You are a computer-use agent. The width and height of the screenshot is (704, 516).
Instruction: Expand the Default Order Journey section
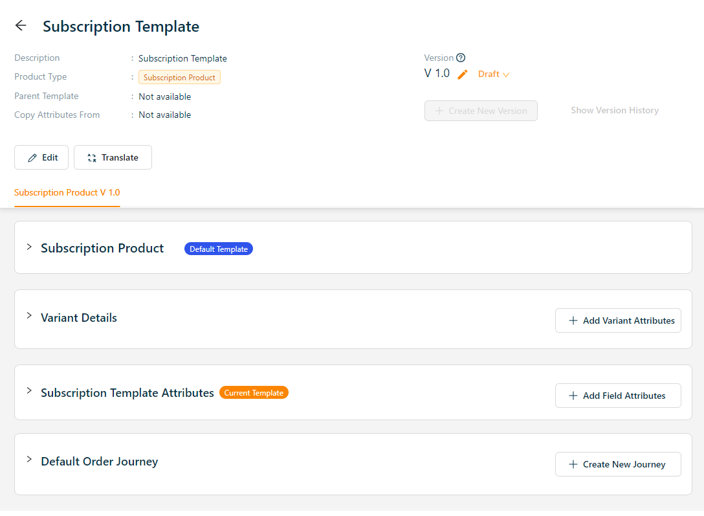tap(29, 460)
